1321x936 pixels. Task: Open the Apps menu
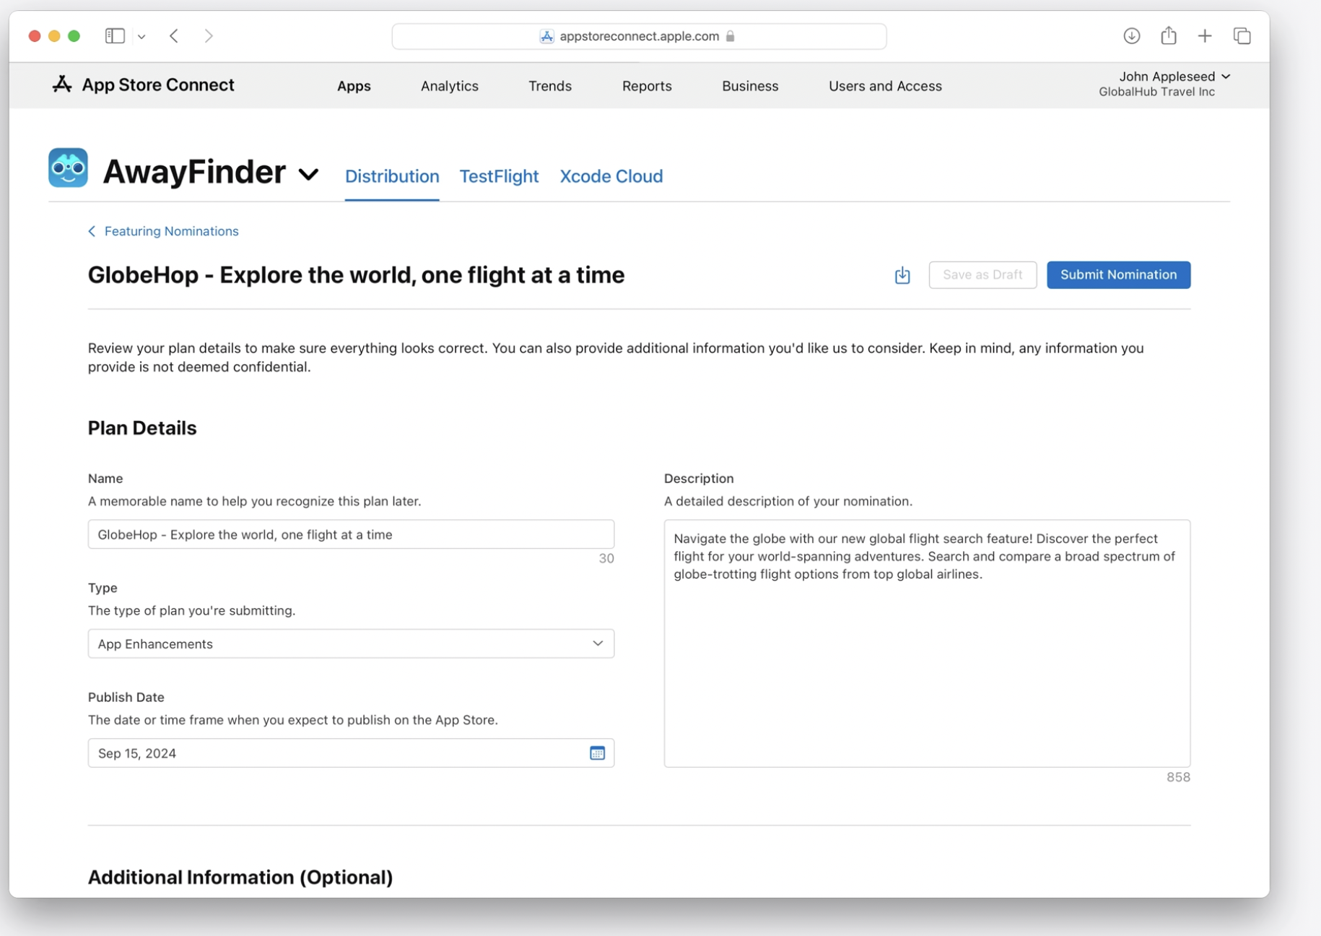354,86
